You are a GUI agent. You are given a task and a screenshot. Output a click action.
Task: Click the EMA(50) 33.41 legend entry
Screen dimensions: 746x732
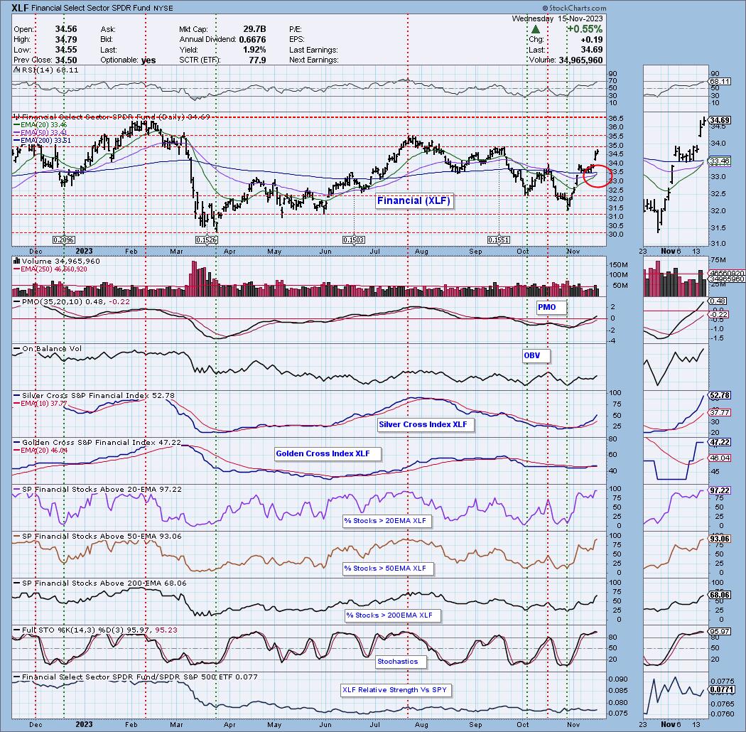click(x=40, y=132)
